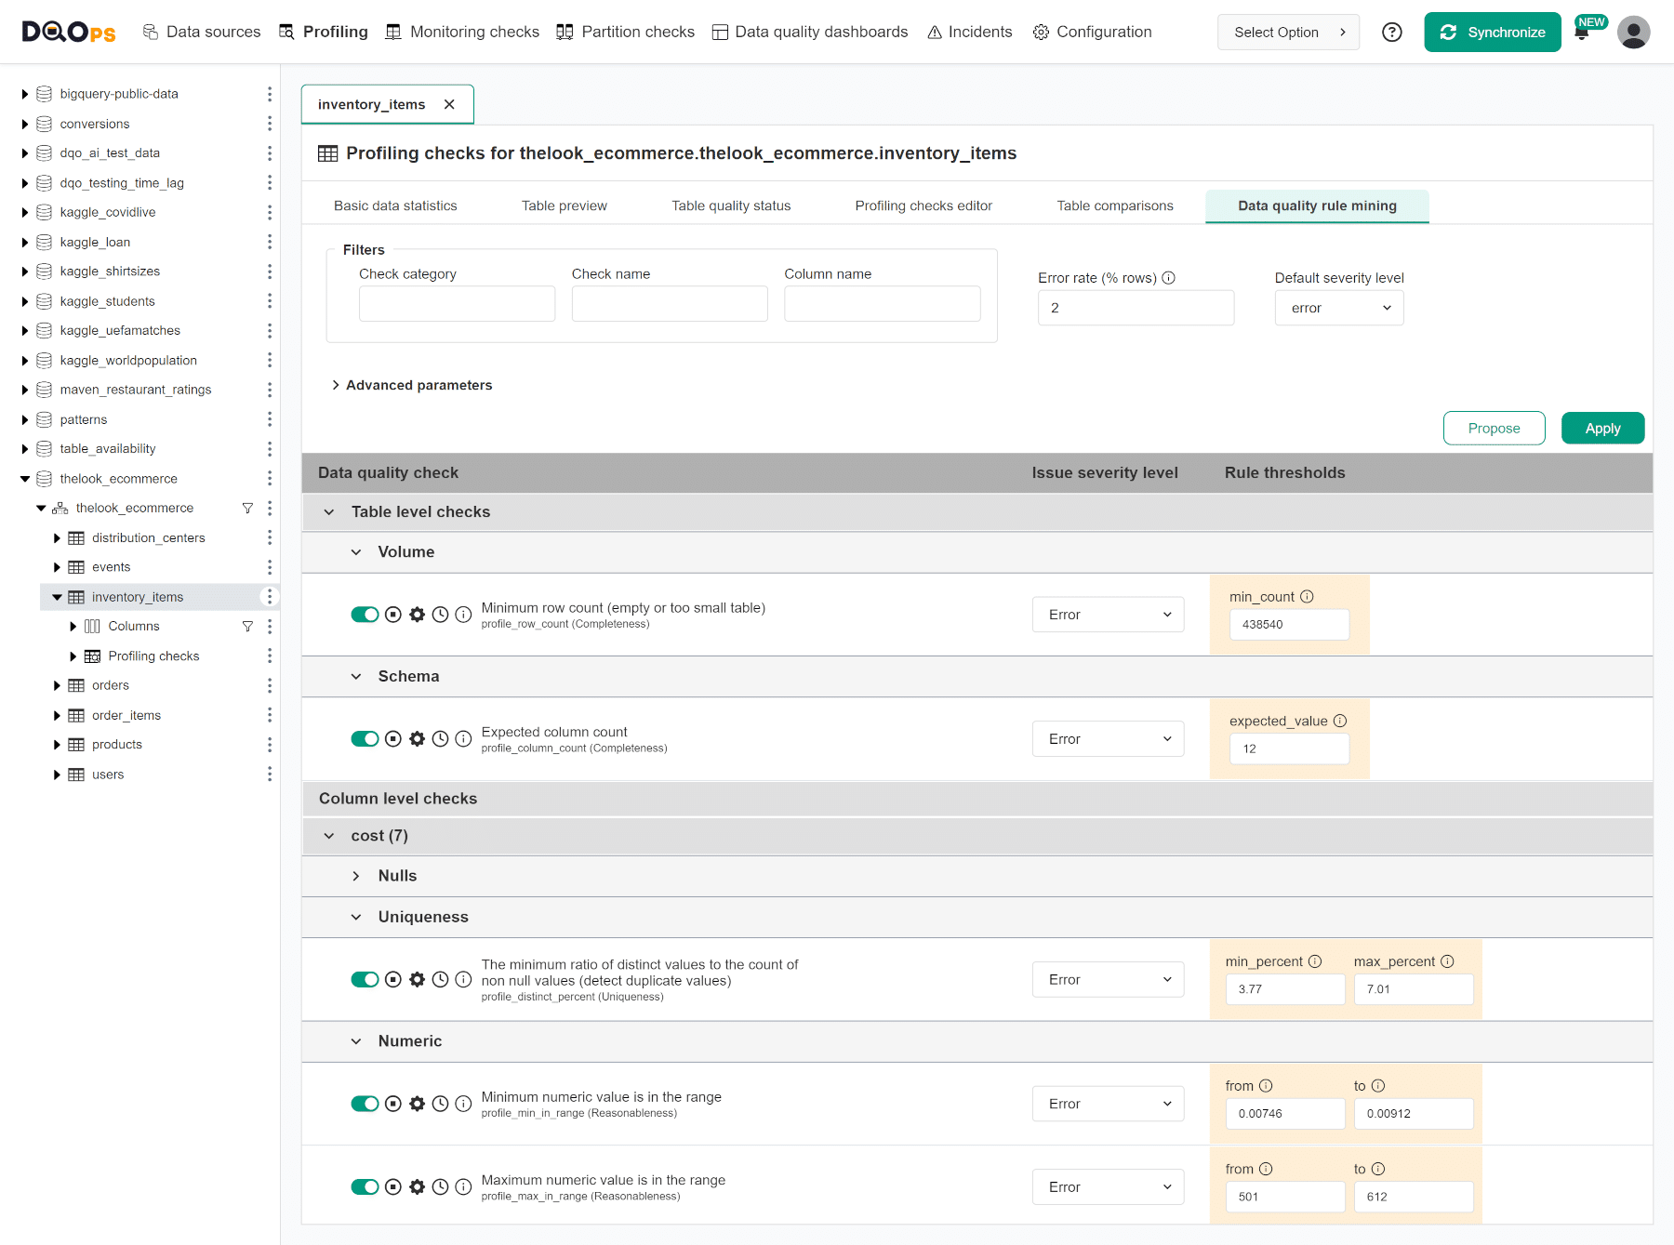Open the help question mark icon
Screen dimensions: 1674x1245
[x=1391, y=33]
